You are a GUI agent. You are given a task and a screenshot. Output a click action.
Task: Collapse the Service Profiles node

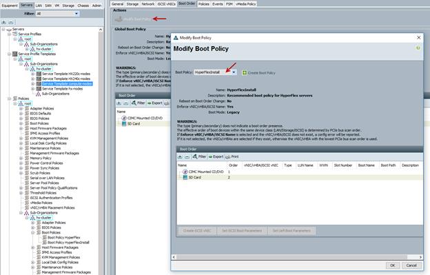[x=10, y=34]
